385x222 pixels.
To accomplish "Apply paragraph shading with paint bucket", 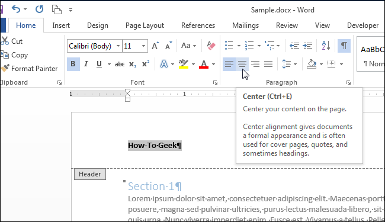I will coord(312,64).
